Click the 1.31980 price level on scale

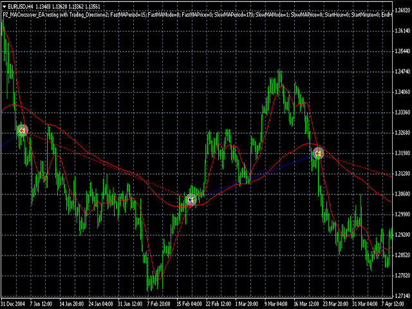[402, 153]
